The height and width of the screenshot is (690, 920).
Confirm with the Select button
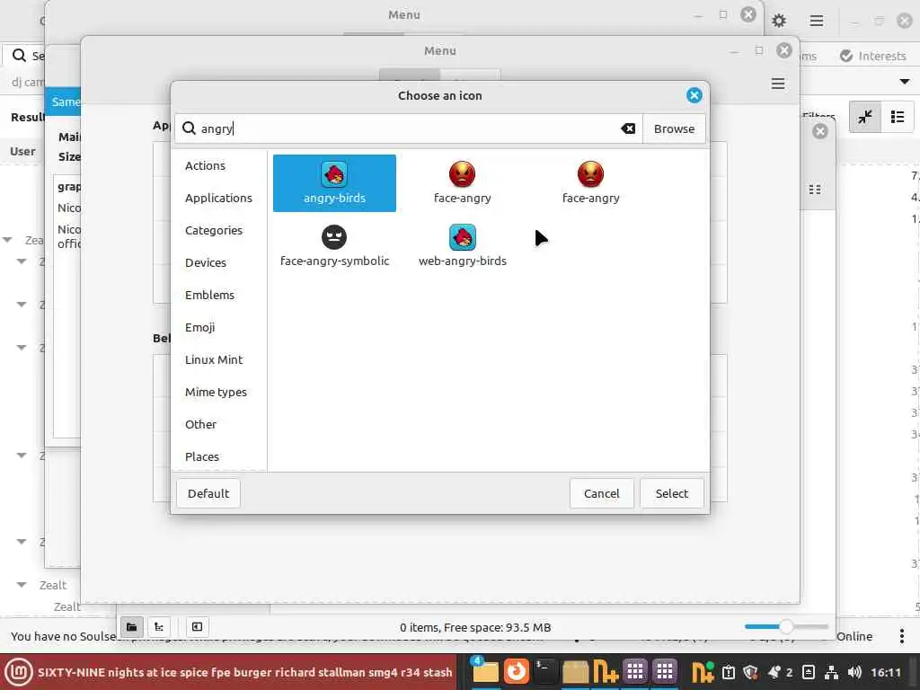click(672, 493)
